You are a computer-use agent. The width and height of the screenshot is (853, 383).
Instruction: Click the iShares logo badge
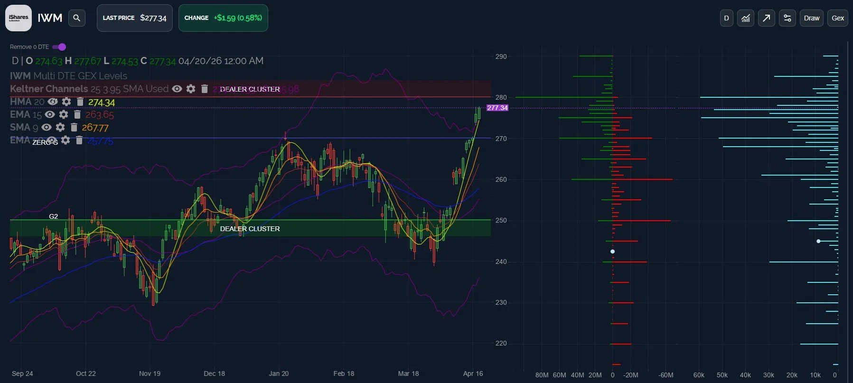click(x=19, y=18)
